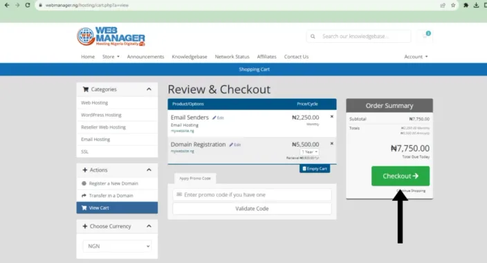Open the NGN currency dropdown

click(x=117, y=246)
